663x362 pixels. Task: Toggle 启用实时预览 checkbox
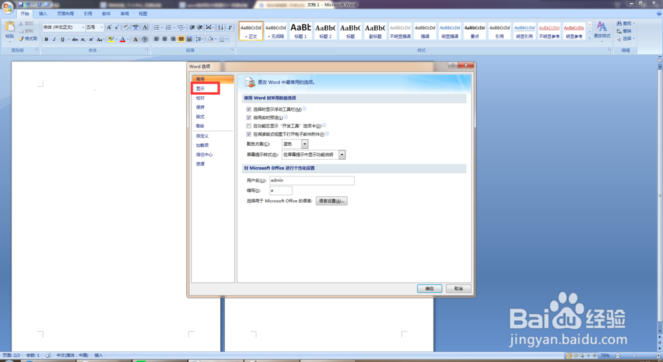click(249, 117)
